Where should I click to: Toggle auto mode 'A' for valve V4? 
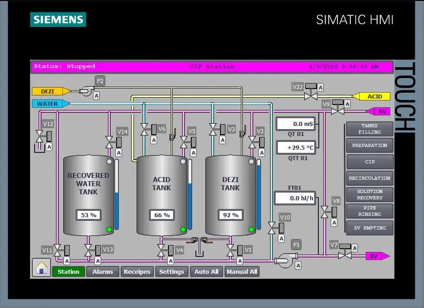pyautogui.click(x=170, y=261)
